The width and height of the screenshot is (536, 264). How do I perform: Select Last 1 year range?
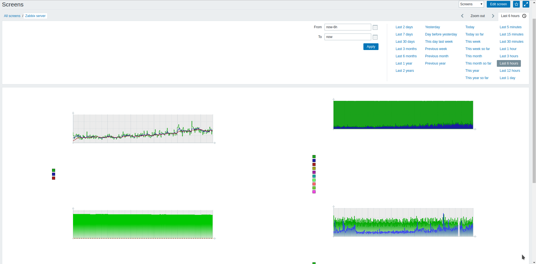[404, 63]
